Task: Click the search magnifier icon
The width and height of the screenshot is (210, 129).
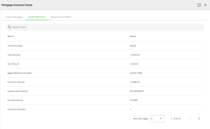Action: point(9,27)
